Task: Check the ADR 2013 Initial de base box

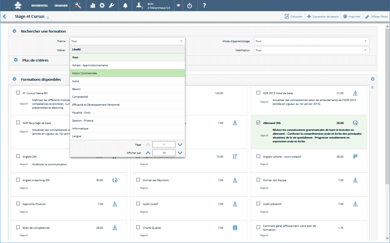Action: [x=258, y=93]
